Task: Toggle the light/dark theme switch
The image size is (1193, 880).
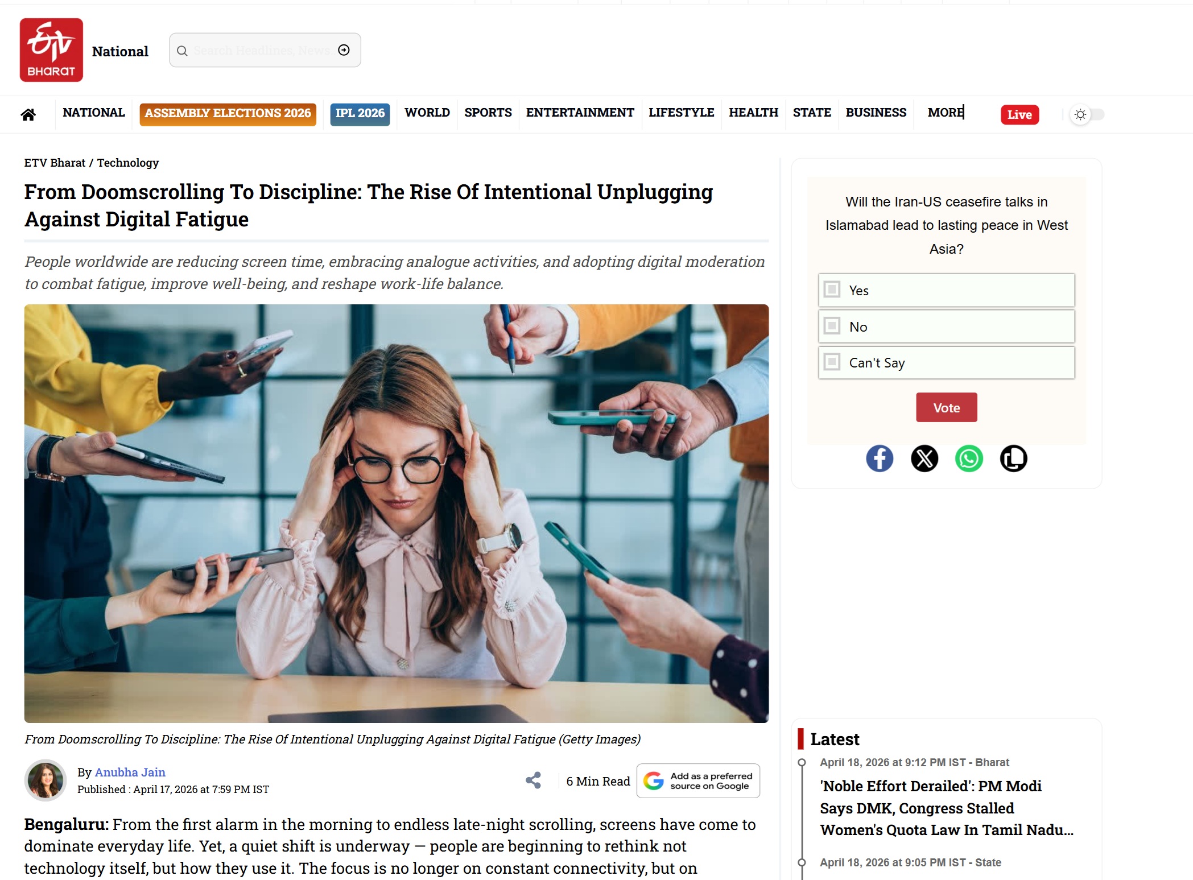Action: (x=1087, y=114)
